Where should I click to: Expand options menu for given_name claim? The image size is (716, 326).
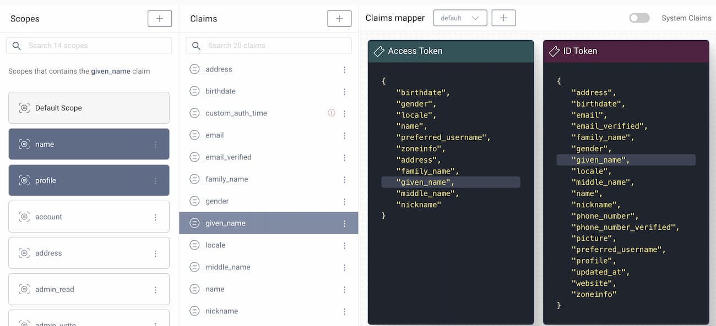click(344, 224)
